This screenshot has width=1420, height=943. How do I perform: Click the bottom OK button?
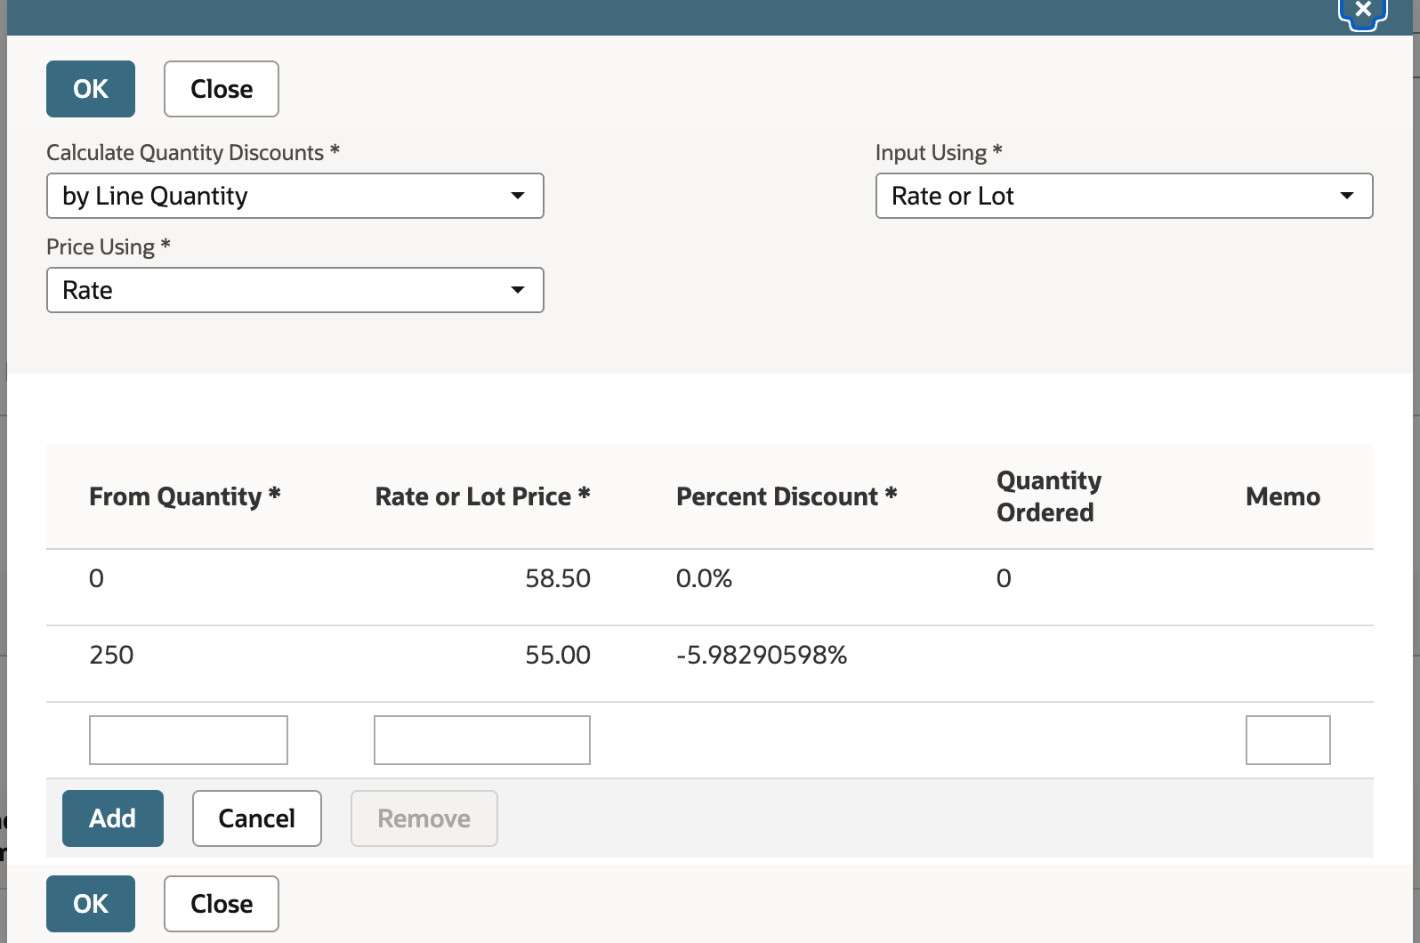pos(91,904)
